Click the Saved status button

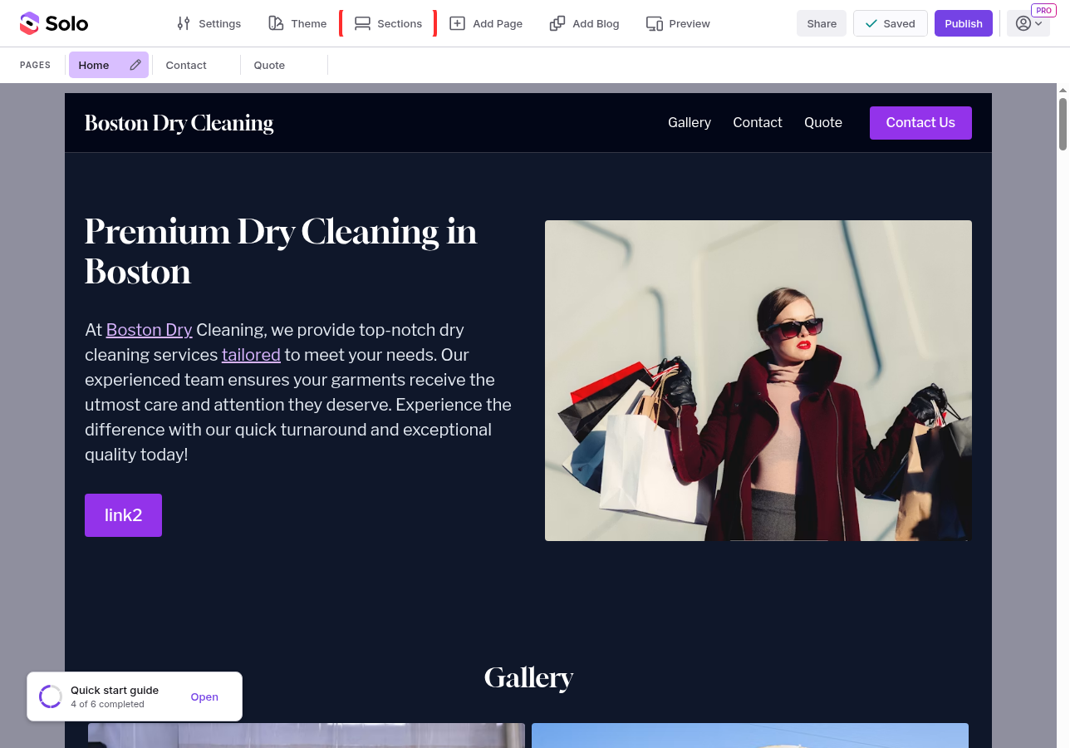(x=891, y=23)
